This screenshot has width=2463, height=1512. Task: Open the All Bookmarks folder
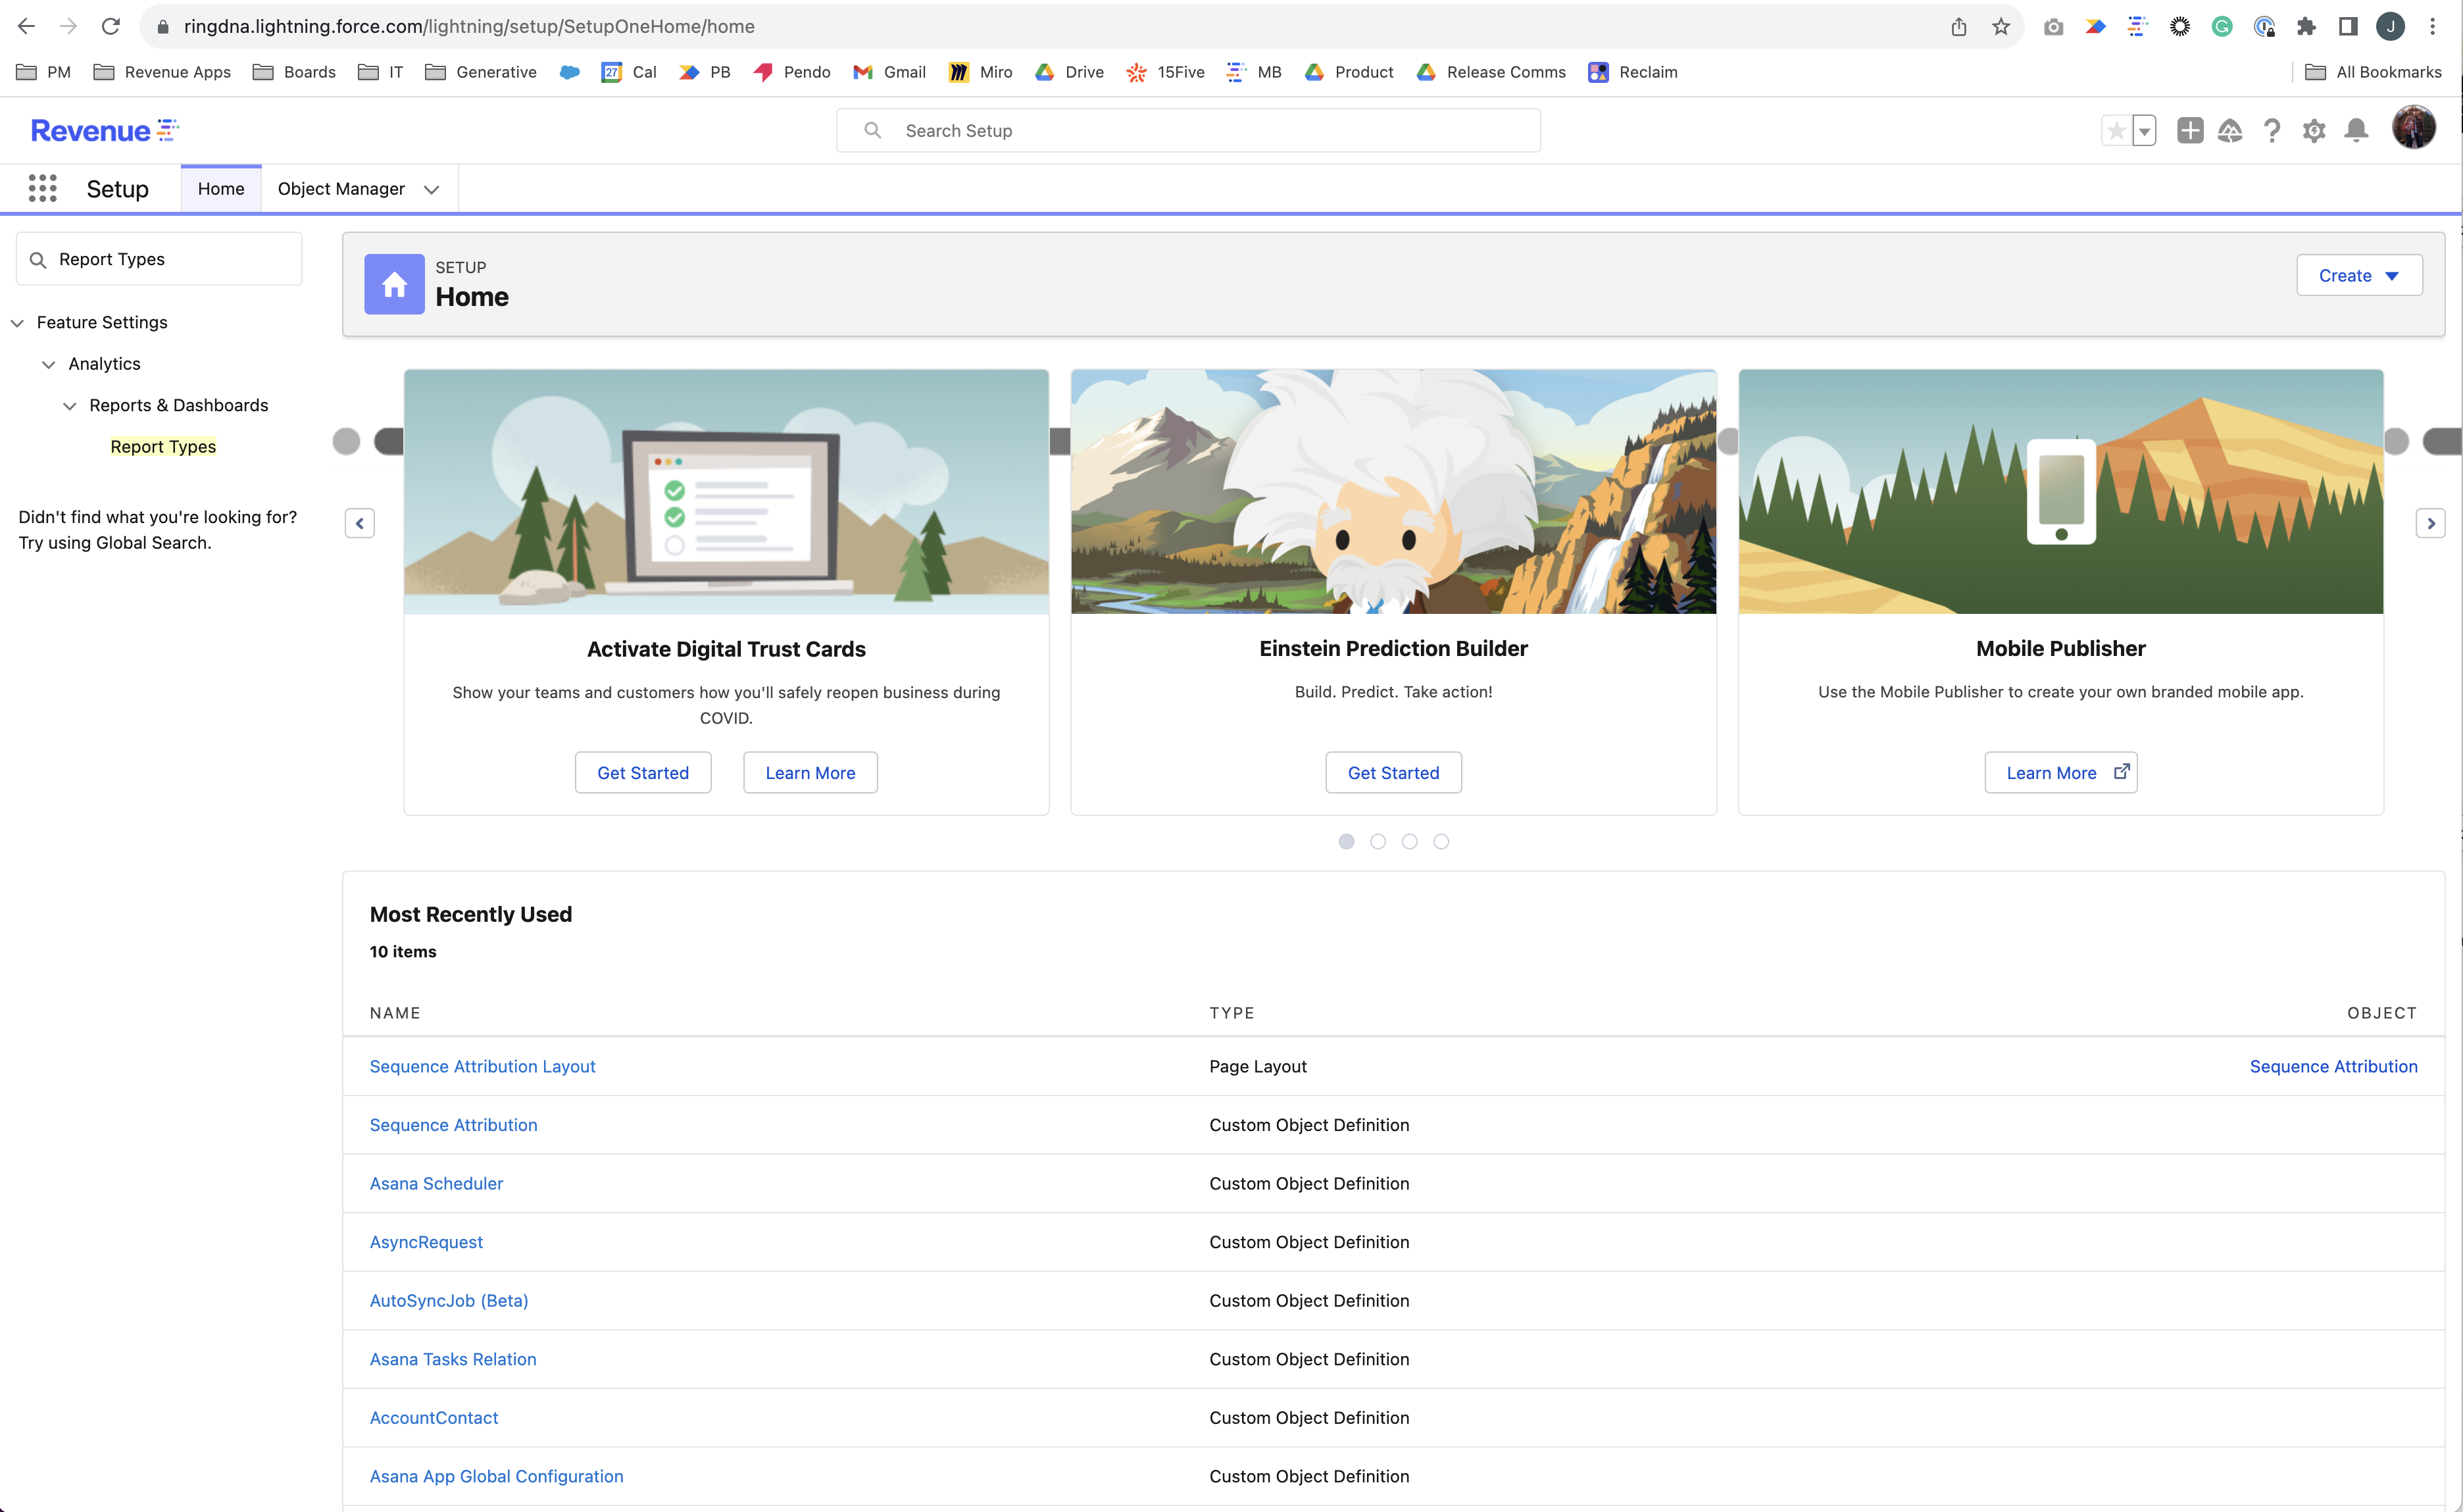2374,72
